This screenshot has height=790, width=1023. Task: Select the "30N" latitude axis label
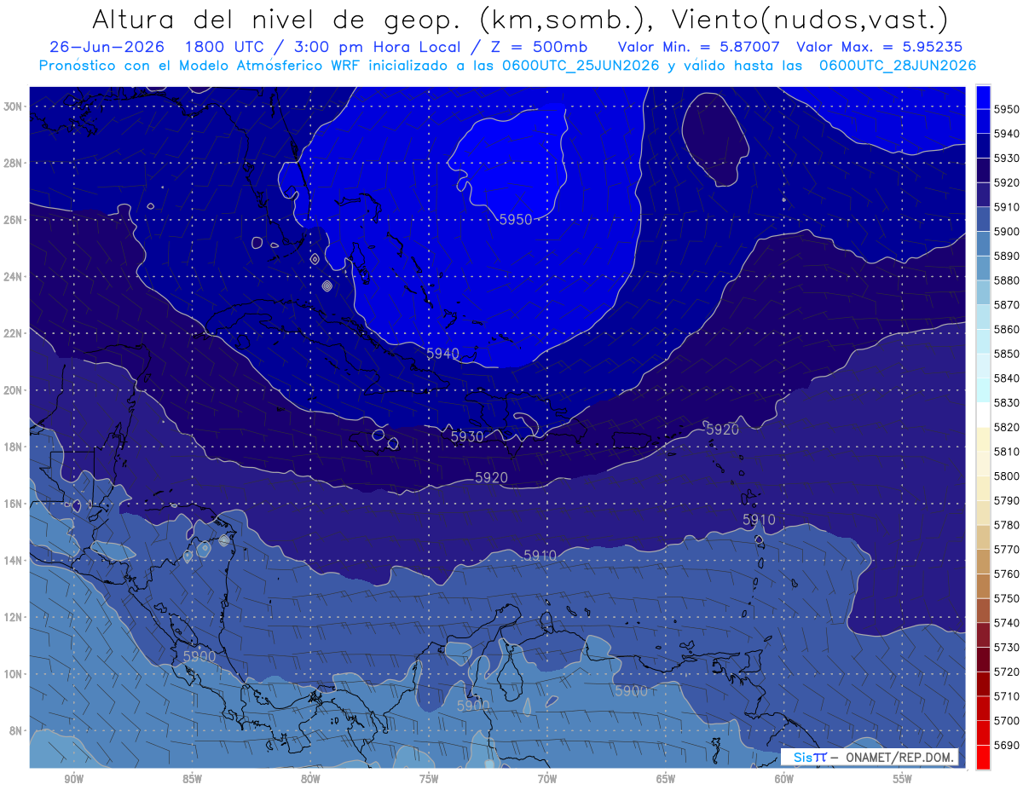(14, 107)
